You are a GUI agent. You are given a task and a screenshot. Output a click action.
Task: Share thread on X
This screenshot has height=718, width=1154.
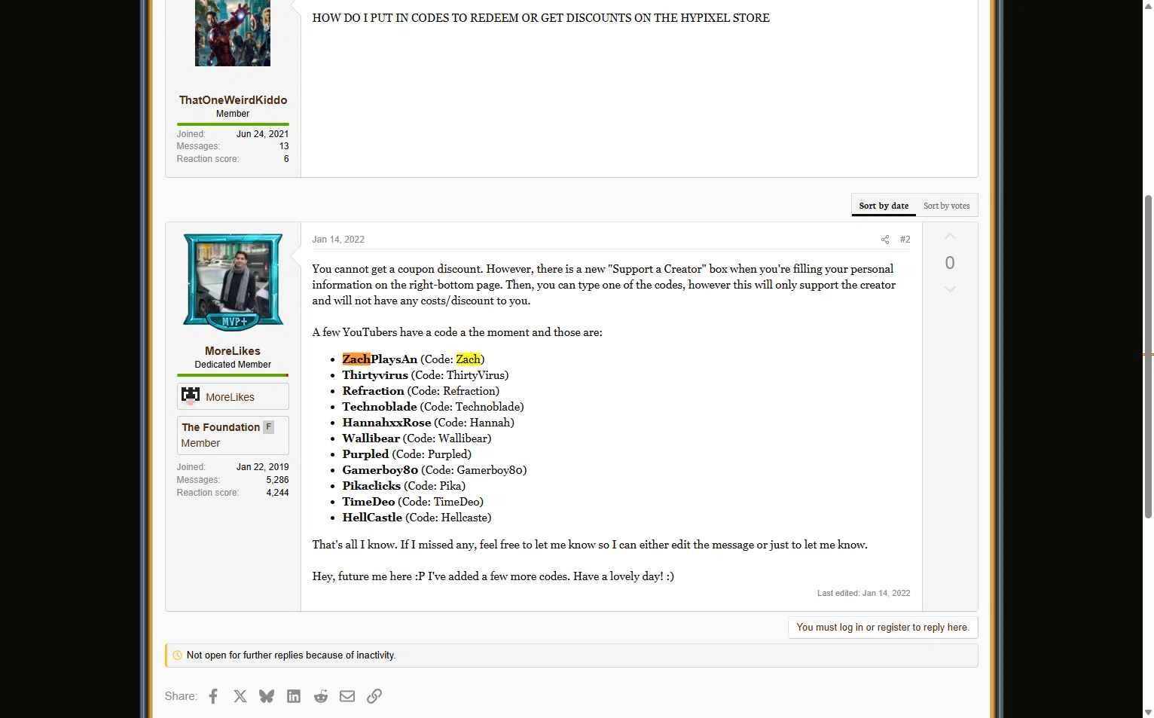coord(240,696)
